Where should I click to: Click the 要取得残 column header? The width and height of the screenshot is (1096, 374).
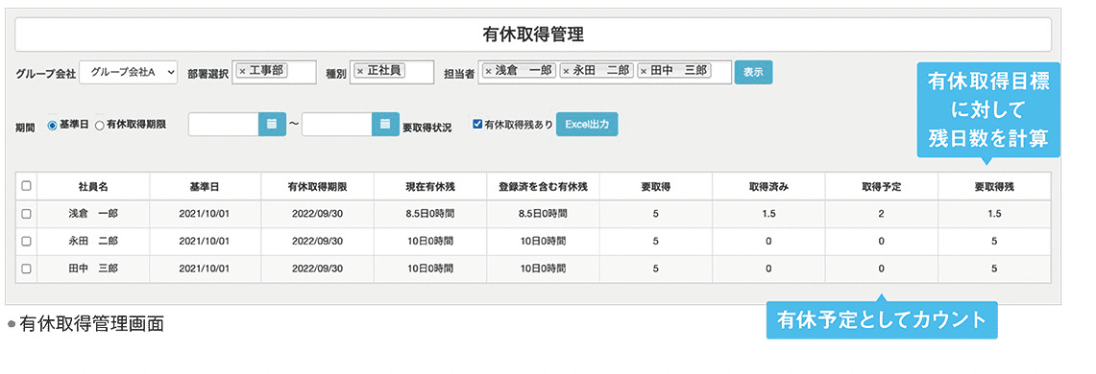coord(994,186)
